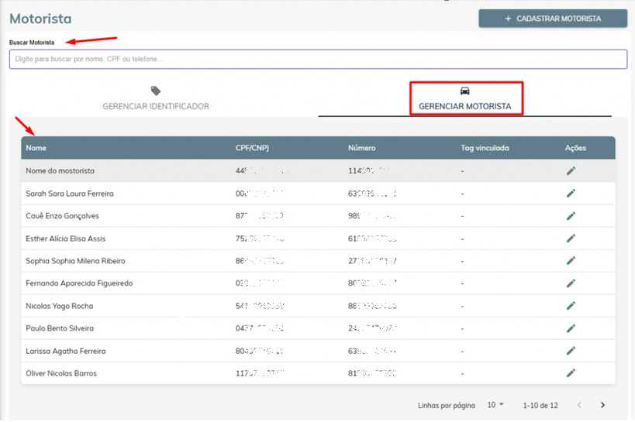Click the 1-10 de 12 pagination text

[x=540, y=406]
